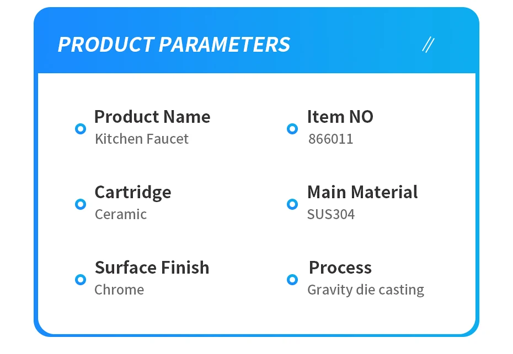
Task: Click the bullet icon beside Product Name
Action: point(81,129)
